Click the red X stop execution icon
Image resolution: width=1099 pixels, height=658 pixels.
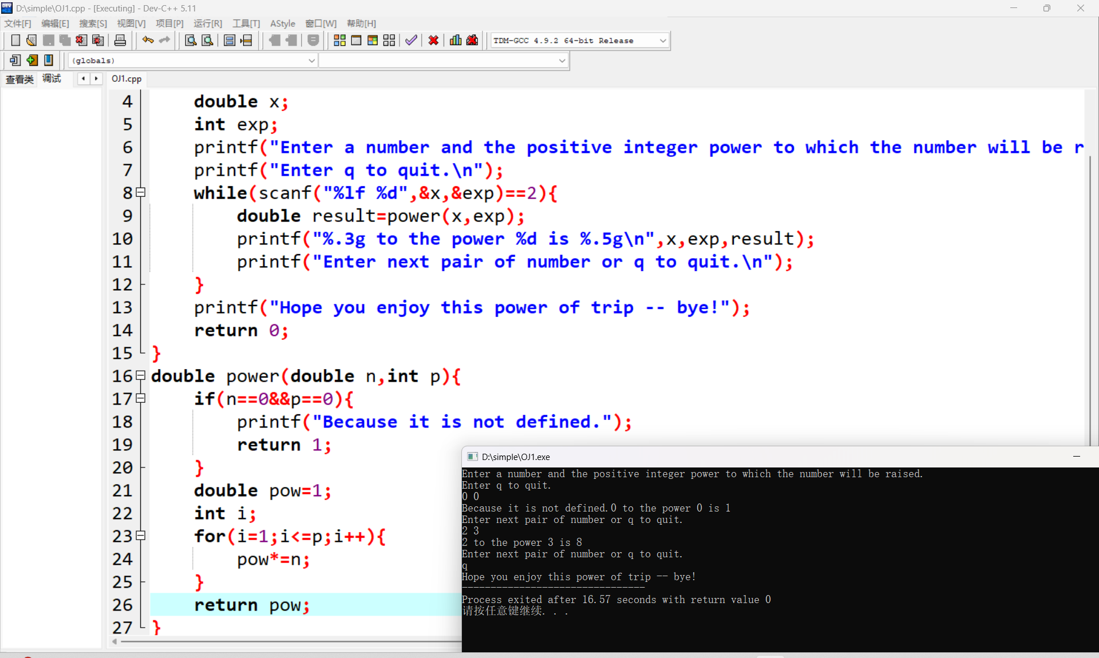tap(433, 41)
